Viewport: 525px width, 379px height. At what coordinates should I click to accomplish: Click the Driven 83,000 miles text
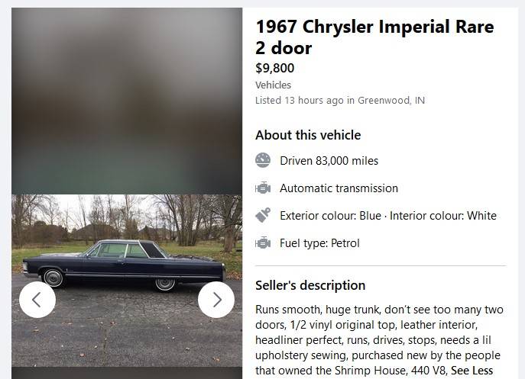tap(329, 160)
